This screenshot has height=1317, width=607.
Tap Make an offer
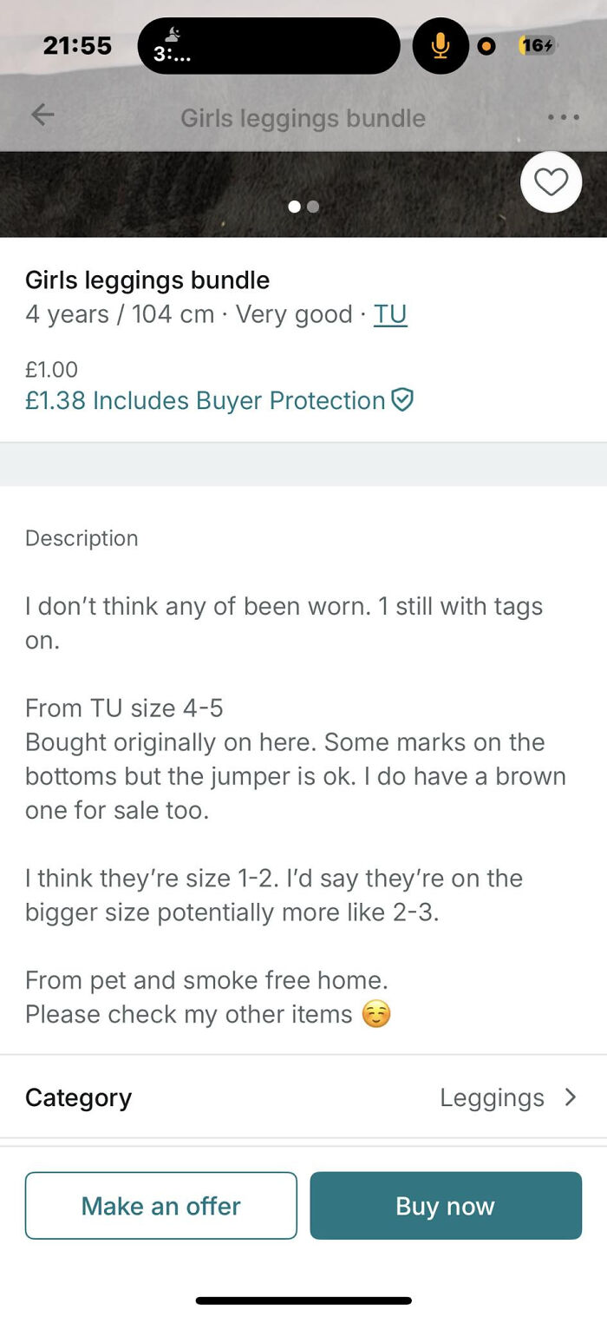pos(160,1205)
